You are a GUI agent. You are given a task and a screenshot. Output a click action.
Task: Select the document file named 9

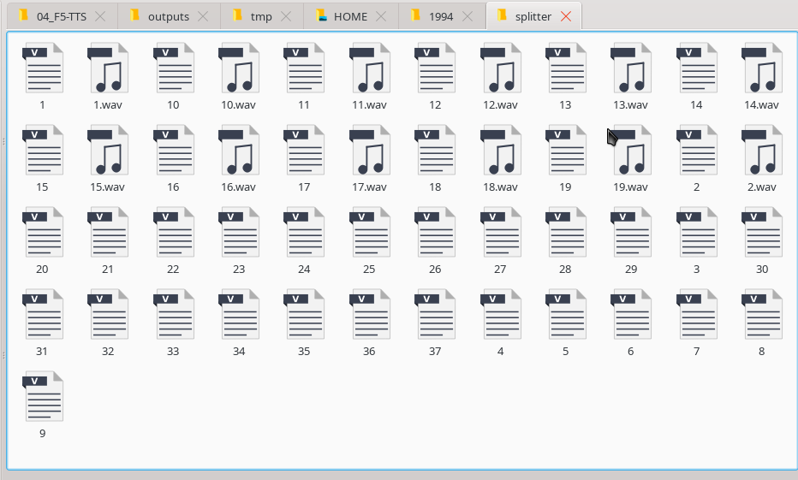(43, 397)
